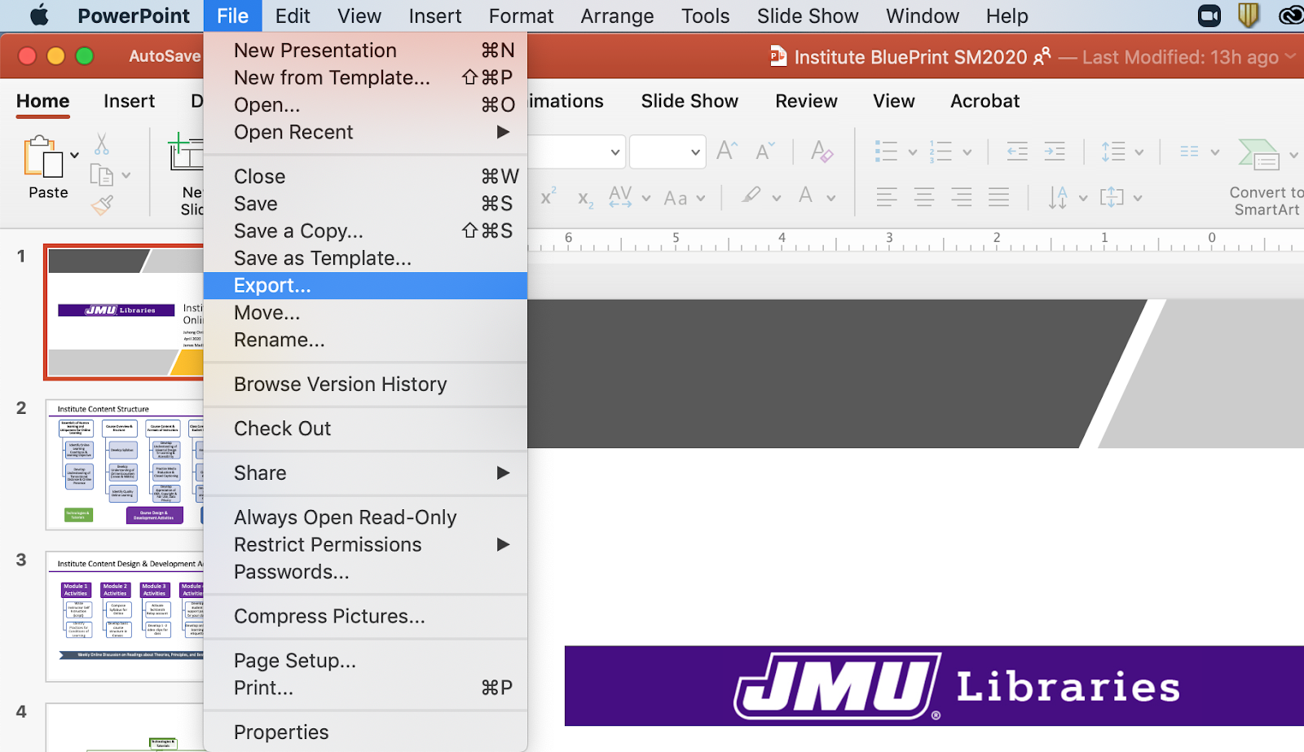Select Save a Copy menu item
This screenshot has height=752, width=1304.
tap(365, 231)
